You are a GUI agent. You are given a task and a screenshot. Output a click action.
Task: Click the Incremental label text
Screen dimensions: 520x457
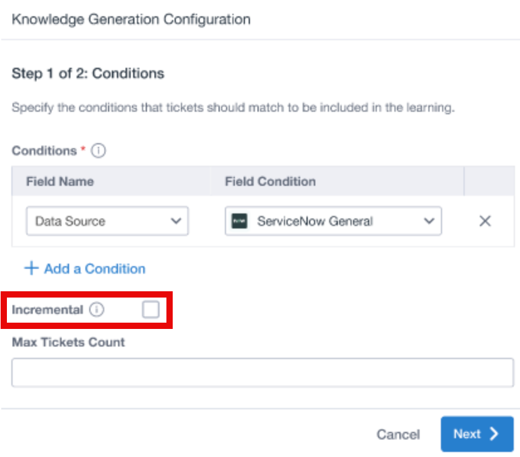48,309
